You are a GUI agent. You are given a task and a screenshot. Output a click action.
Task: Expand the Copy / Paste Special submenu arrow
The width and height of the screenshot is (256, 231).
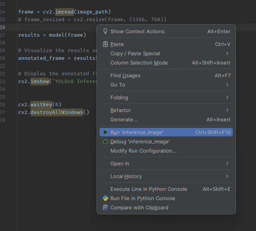[227, 53]
